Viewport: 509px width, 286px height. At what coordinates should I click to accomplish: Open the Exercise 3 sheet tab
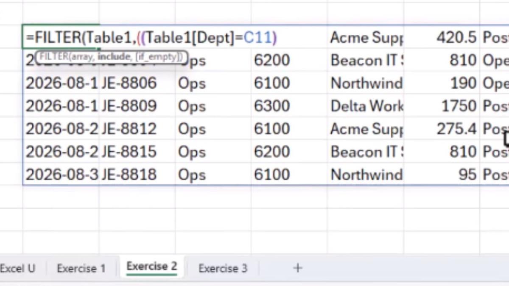(223, 268)
